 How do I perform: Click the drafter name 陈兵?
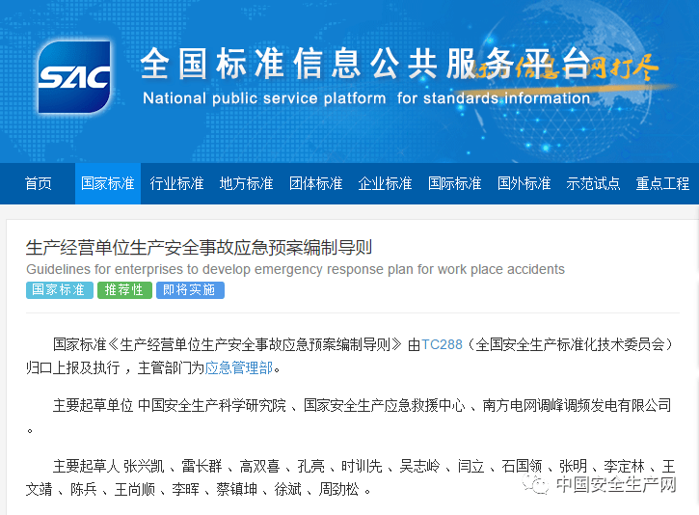pos(84,490)
